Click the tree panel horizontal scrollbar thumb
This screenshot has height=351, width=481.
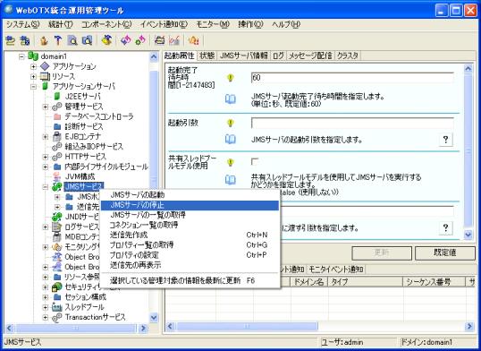(x=76, y=328)
